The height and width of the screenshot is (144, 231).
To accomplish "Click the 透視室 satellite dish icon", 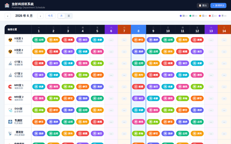I will (10, 134).
